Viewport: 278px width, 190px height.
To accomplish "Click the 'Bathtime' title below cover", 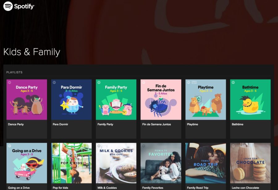I will 238,124.
